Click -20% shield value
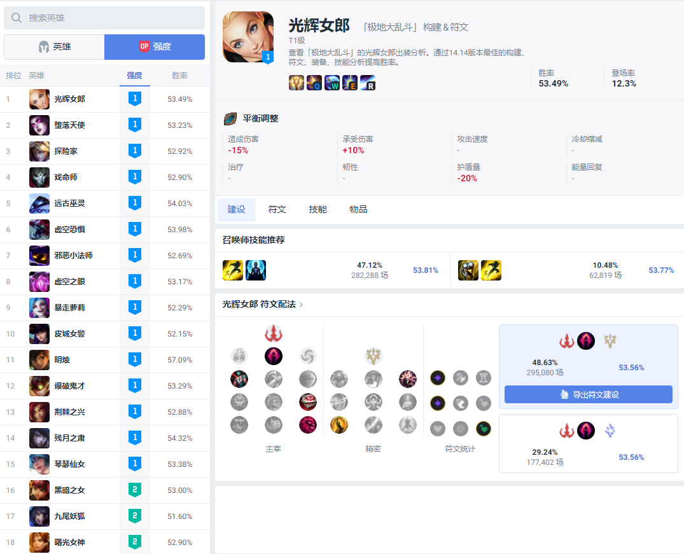This screenshot has height=554, width=684. pos(467,179)
